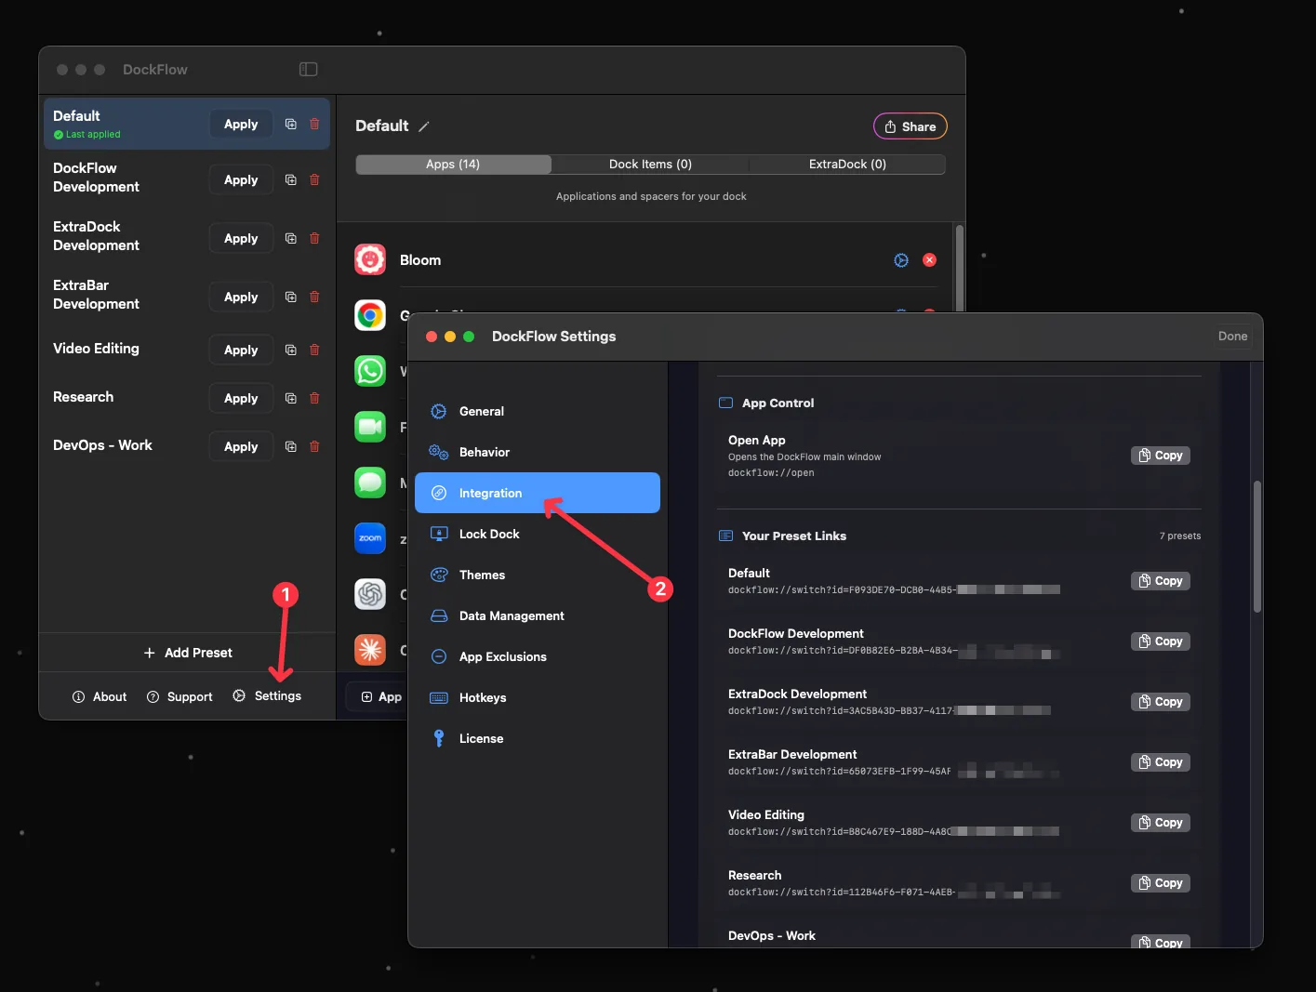Switch to the Dock Items (0) tab
This screenshot has width=1316, height=992.
[650, 165]
